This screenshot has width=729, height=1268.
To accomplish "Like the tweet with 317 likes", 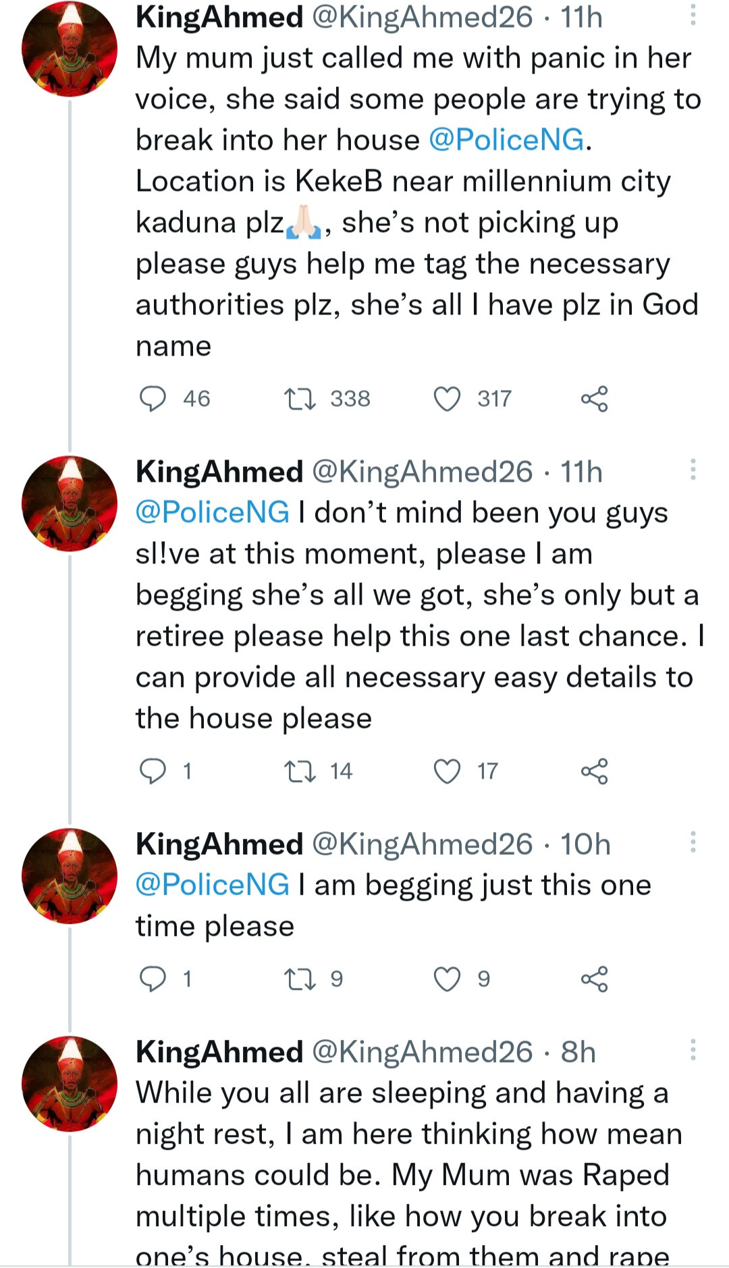I will (447, 399).
